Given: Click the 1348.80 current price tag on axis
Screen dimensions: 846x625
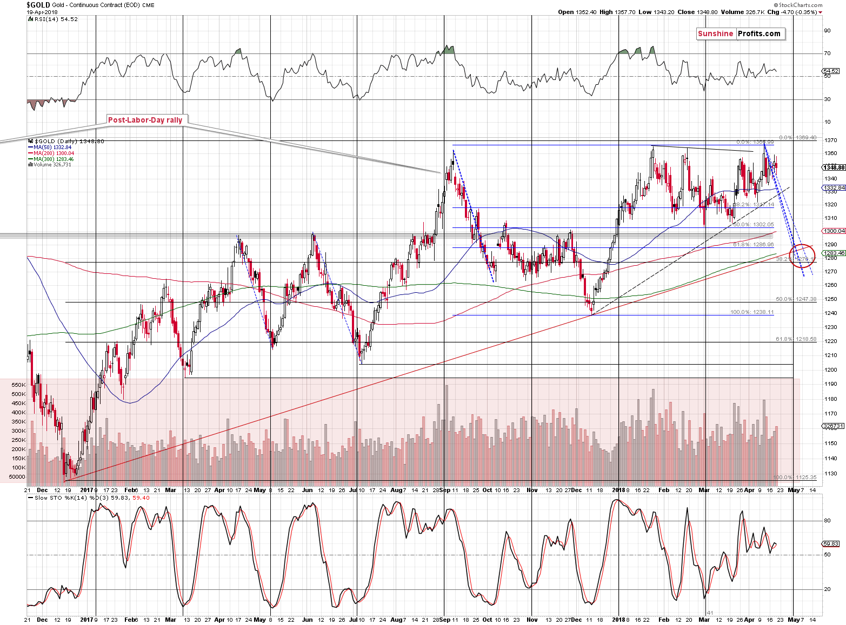Looking at the screenshot, I should pos(834,167).
